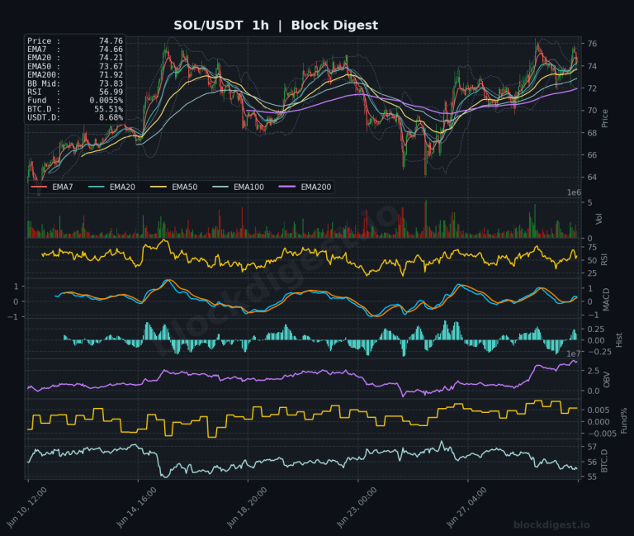634x536 pixels.
Task: Click the 'MACD' panel axis label
Action: tap(606, 300)
